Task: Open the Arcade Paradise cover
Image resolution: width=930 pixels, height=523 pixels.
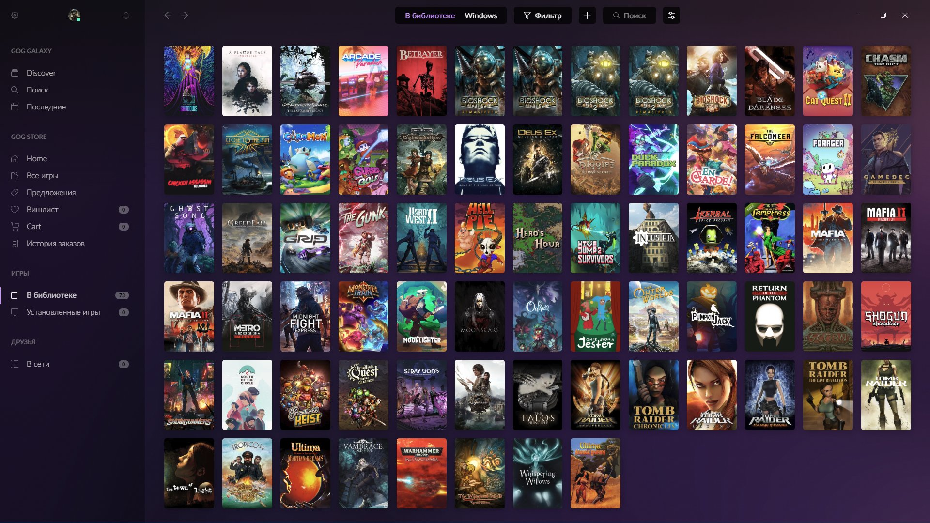Action: pyautogui.click(x=363, y=81)
